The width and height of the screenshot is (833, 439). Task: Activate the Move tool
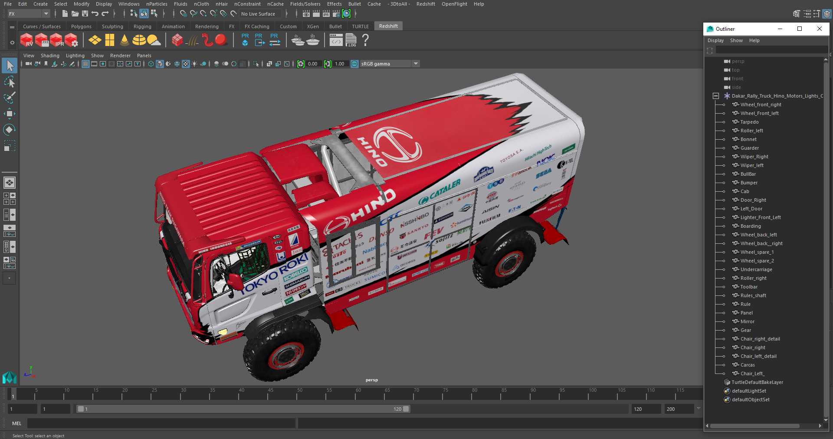coord(9,114)
